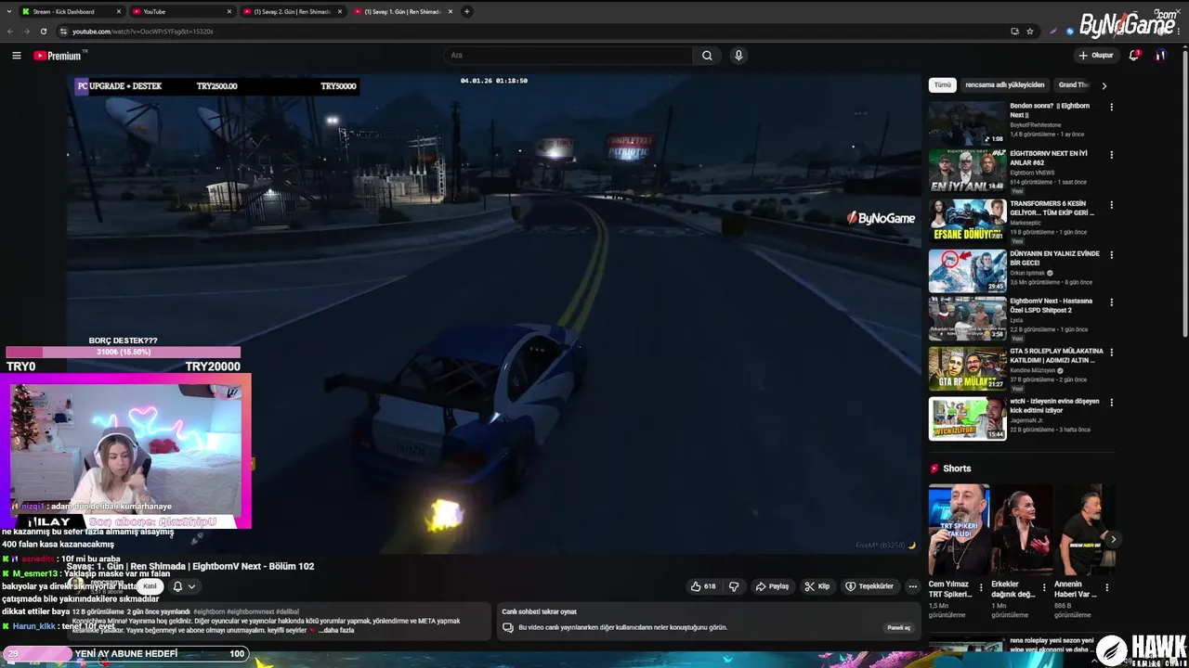
Task: Start voice search with microphone icon
Action: pos(738,56)
